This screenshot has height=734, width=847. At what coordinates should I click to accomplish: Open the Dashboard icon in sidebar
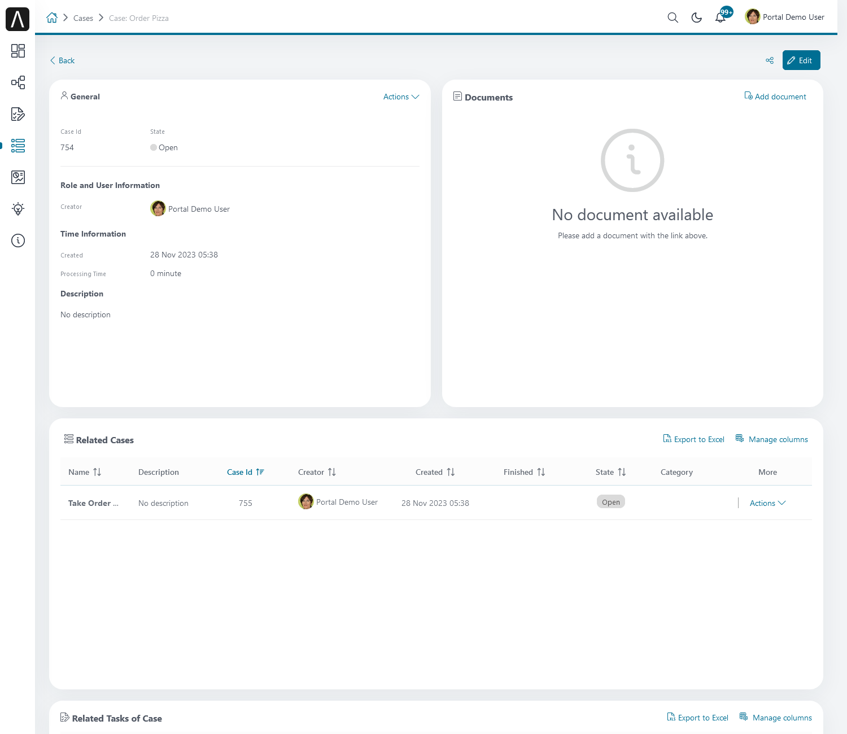(x=18, y=51)
